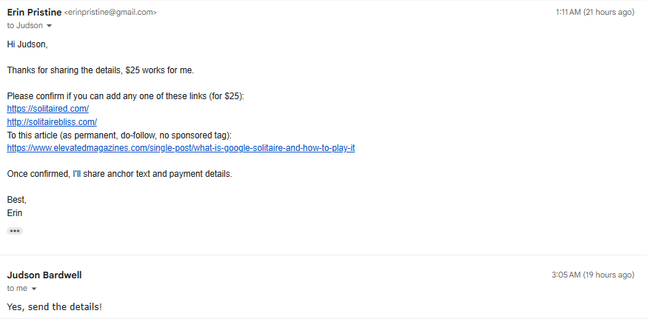Click the 'To this article' line
This screenshot has height=319, width=647.
119,135
